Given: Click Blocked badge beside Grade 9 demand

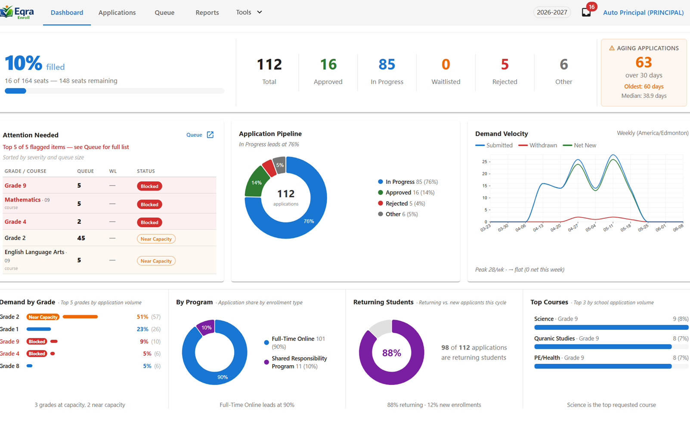Looking at the screenshot, I should pyautogui.click(x=37, y=341).
